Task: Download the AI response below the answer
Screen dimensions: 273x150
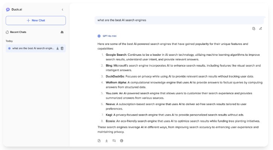Action: pyautogui.click(x=107, y=141)
